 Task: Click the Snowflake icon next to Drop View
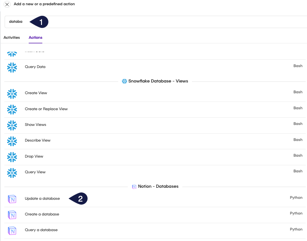12,157
